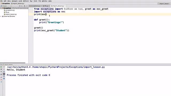Click the Dump threads icon in Run panel

point(1,74)
